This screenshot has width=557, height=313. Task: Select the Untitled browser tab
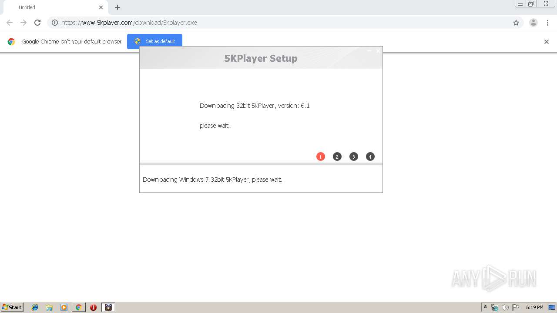pos(56,7)
